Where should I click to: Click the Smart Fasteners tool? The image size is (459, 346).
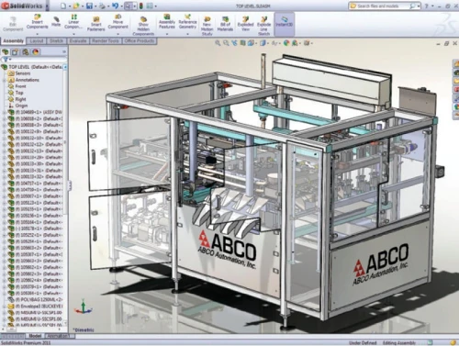pyautogui.click(x=96, y=23)
